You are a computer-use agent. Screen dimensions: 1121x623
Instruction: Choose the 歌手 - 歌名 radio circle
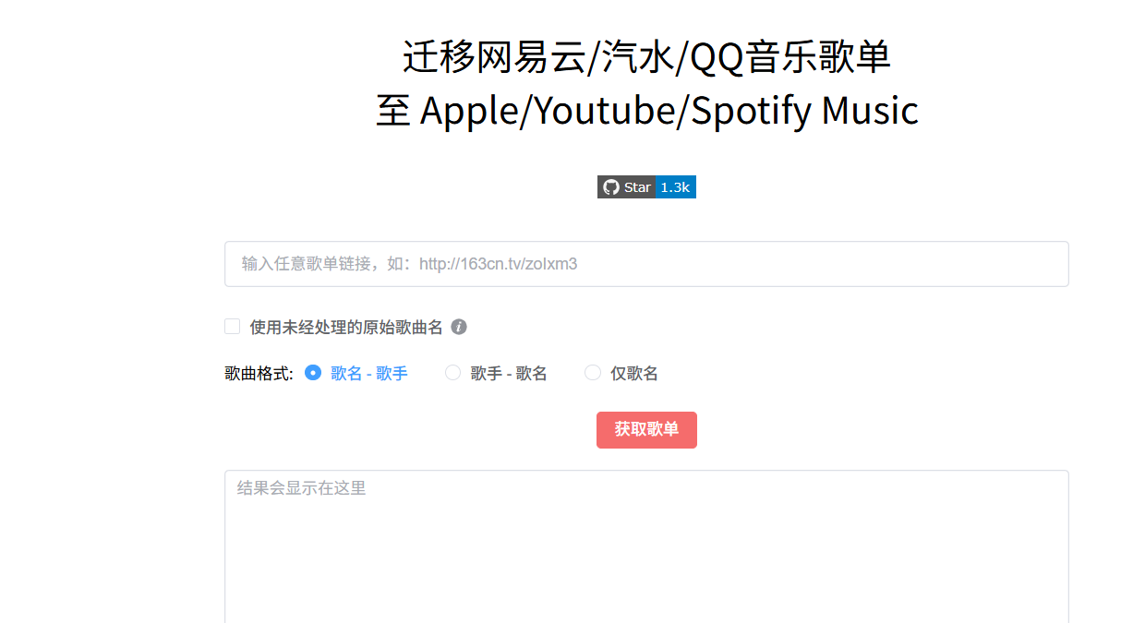(452, 373)
